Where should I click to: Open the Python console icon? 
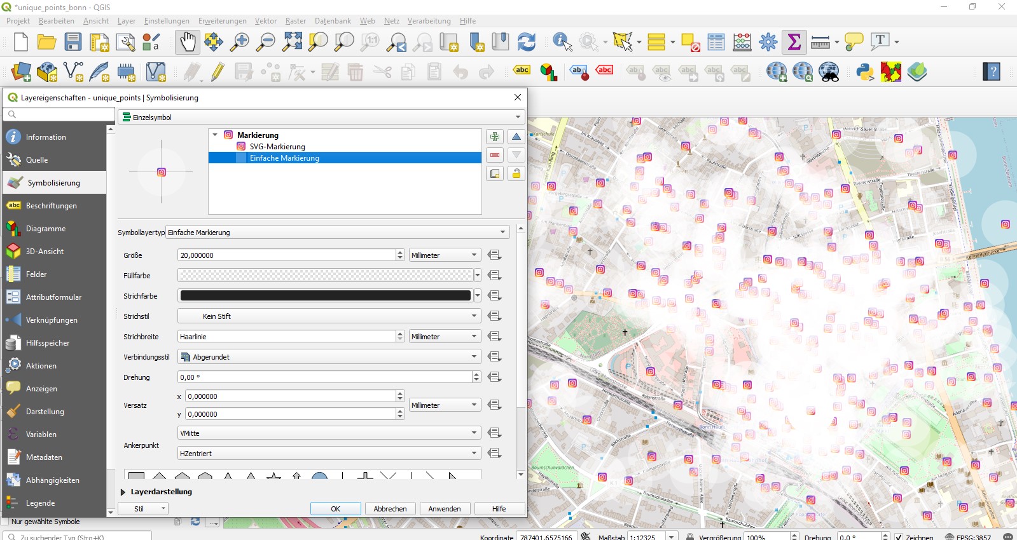click(x=864, y=72)
